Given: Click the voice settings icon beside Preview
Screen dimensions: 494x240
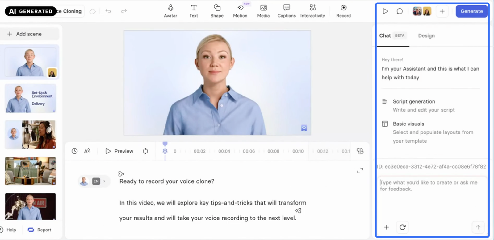Looking at the screenshot, I should pos(87,151).
